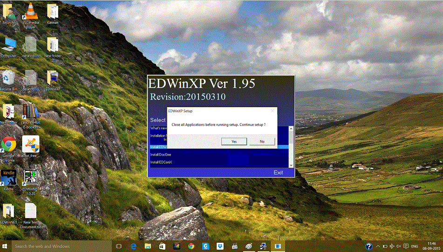Click Exit in the EDWinXP installer
Image resolution: width=443 pixels, height=252 pixels.
(x=278, y=172)
